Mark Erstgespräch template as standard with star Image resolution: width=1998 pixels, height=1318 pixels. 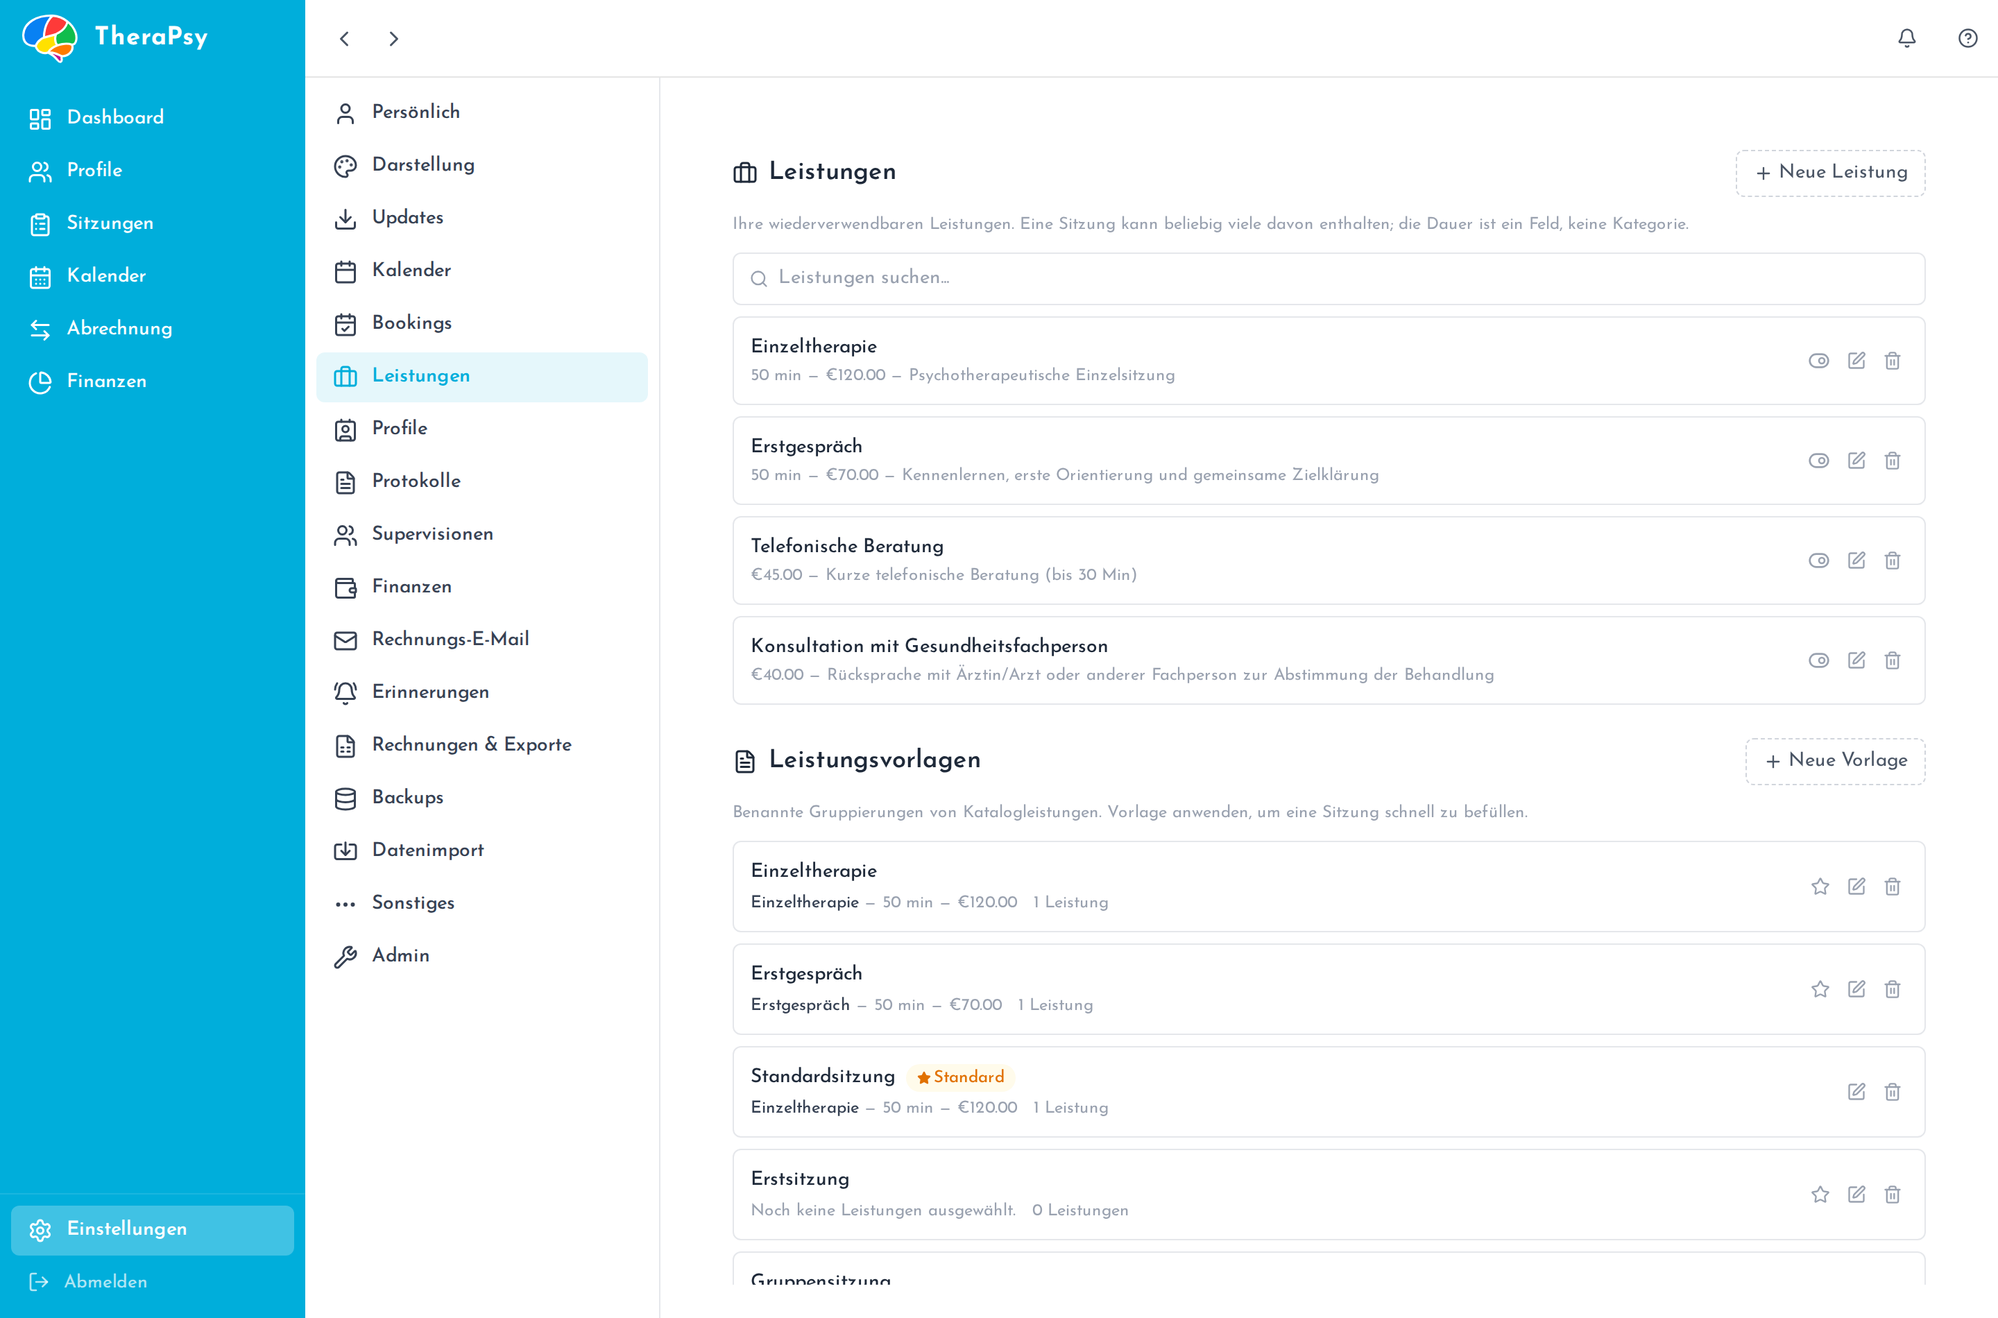(x=1820, y=989)
